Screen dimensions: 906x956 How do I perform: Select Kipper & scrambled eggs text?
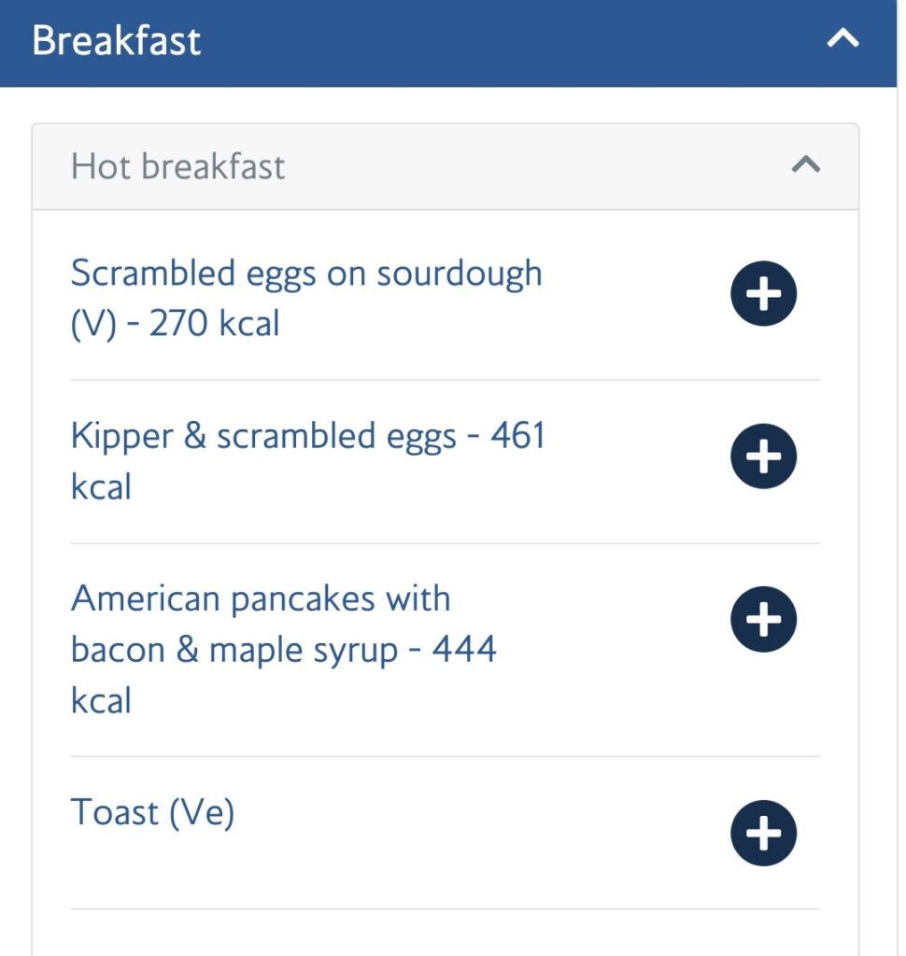[263, 437]
